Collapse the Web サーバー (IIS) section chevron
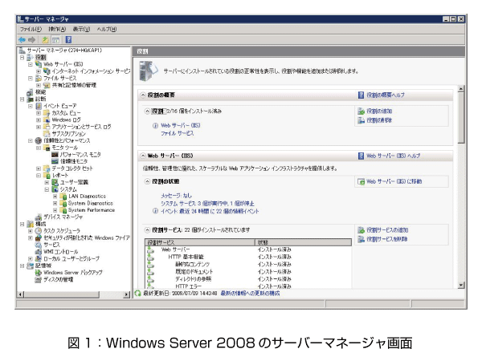 [x=143, y=156]
